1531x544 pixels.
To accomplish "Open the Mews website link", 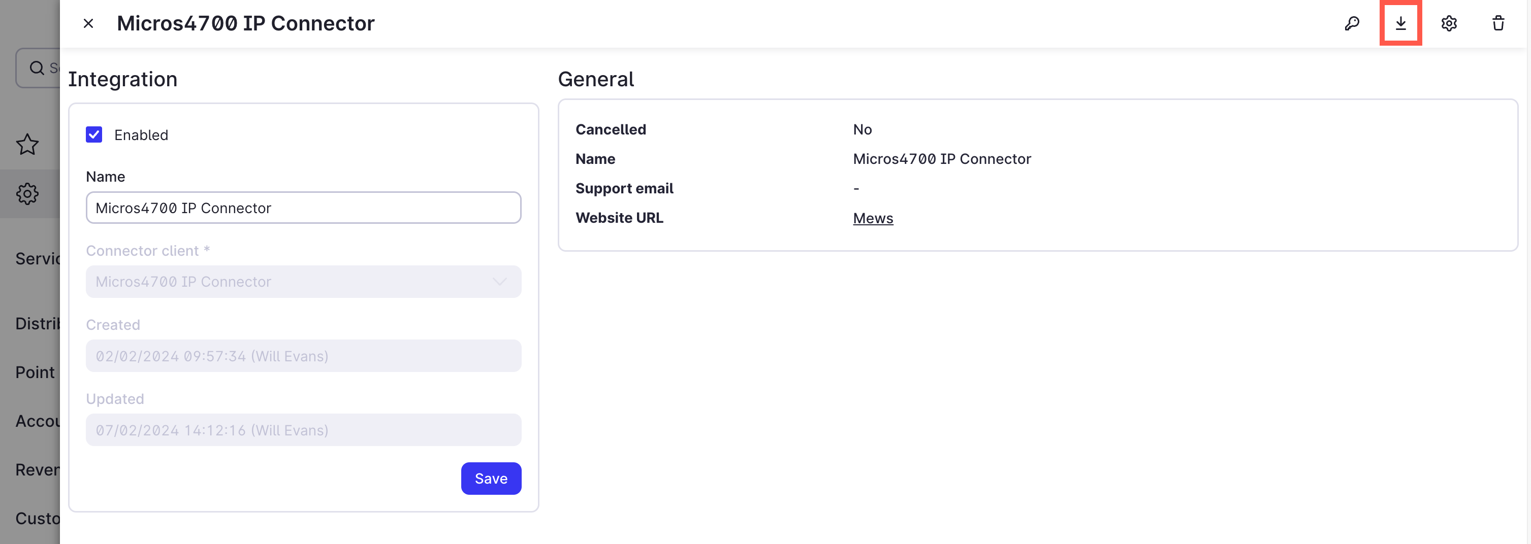I will point(873,218).
